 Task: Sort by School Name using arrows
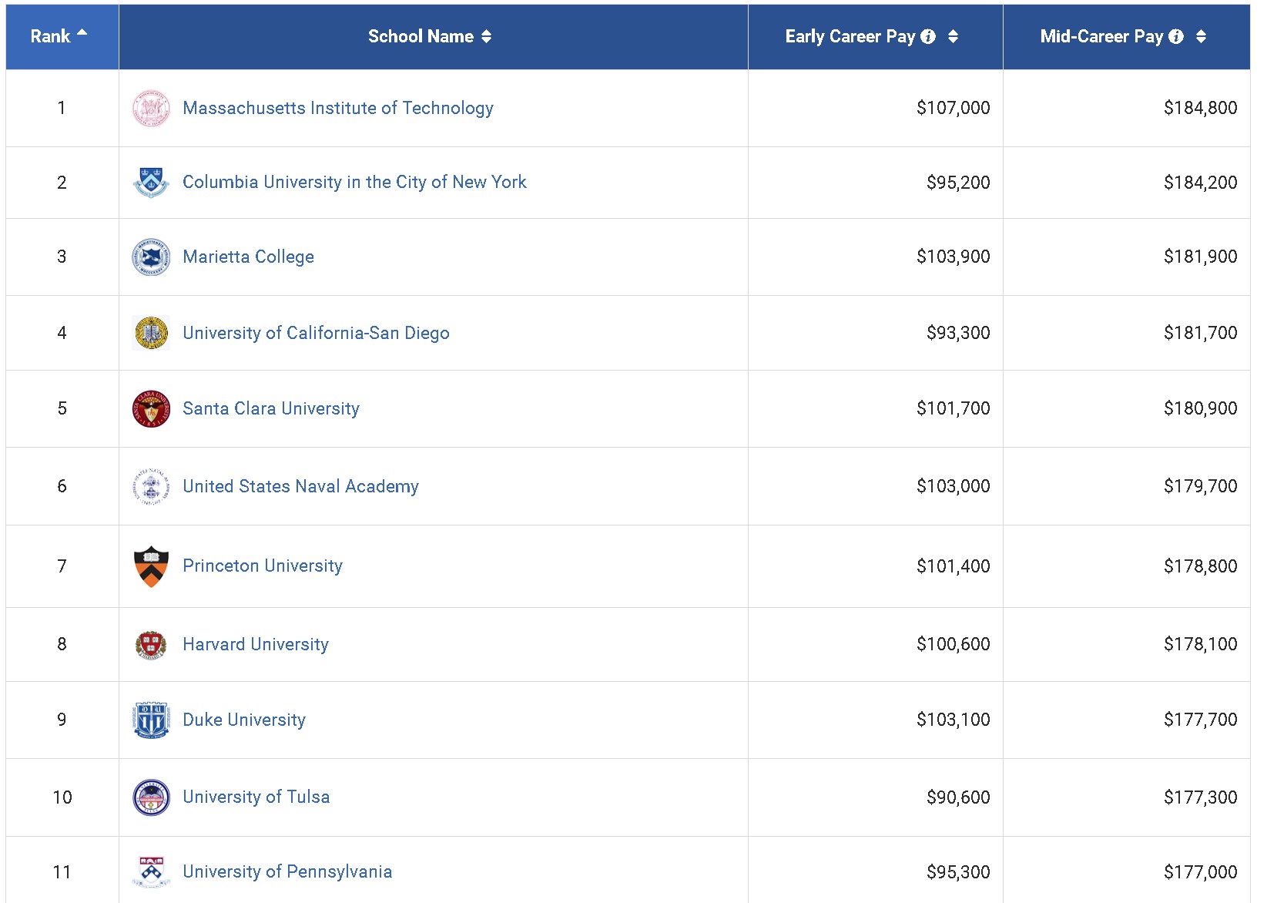[486, 36]
